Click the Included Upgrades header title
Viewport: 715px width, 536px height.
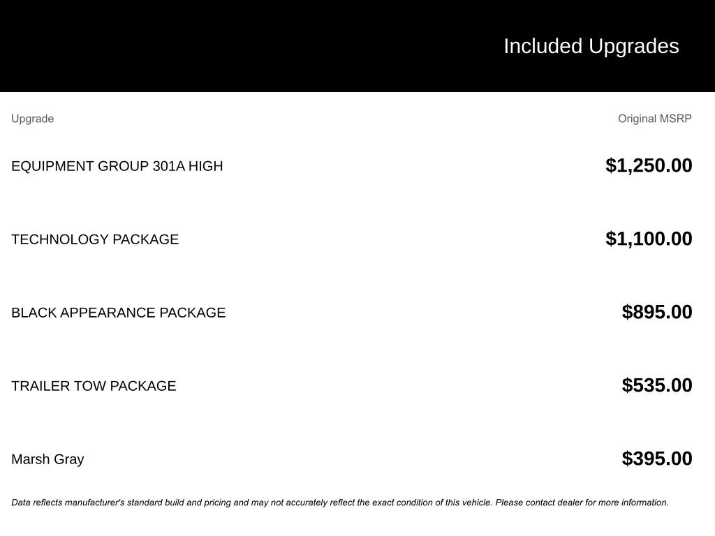[591, 47]
